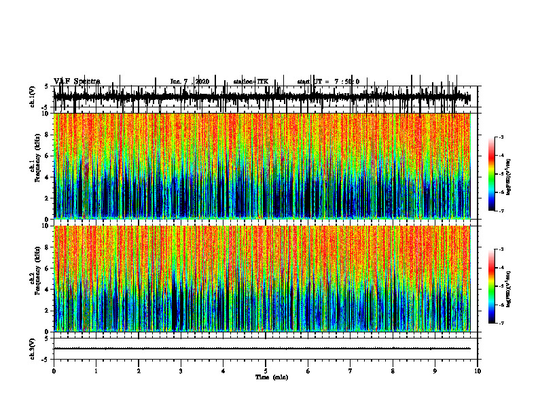538x416 pixels.
Task: Click the ch.1 spectrogram color scale bar
Action: point(491,174)
